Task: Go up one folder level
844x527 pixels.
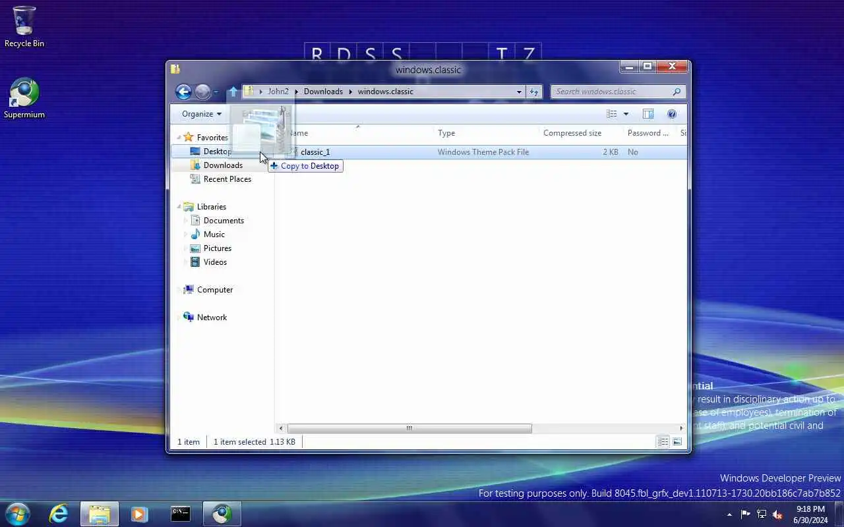Action: [x=233, y=92]
